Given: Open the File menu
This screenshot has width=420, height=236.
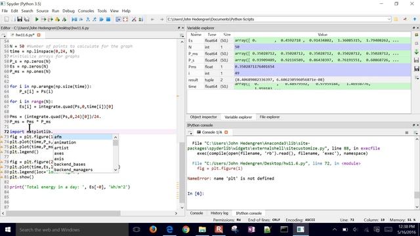Looking at the screenshot, I should [5, 11].
